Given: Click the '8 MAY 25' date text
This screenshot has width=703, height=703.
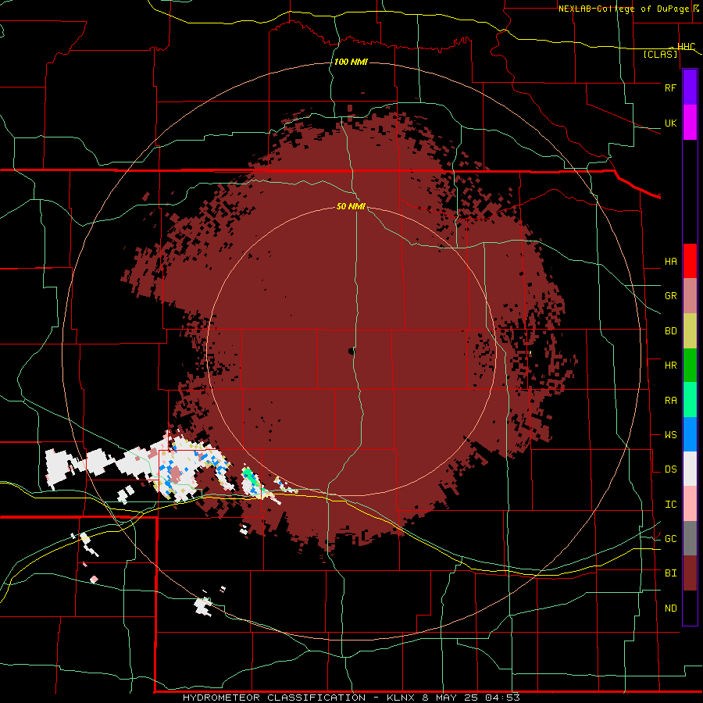Looking at the screenshot, I should coord(451,698).
